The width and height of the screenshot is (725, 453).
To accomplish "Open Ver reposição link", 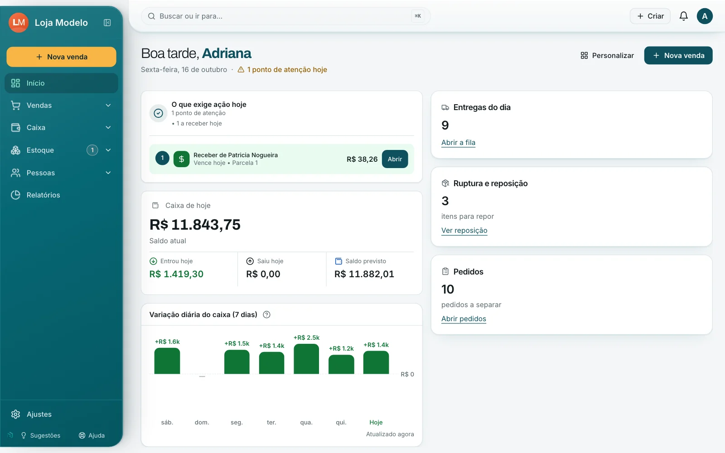I will (464, 230).
